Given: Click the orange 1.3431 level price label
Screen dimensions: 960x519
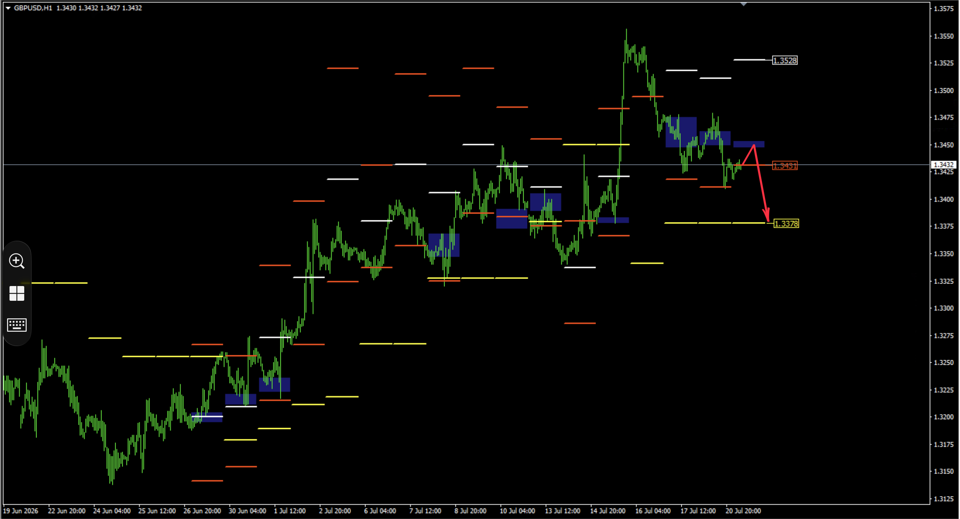Looking at the screenshot, I should tap(785, 166).
